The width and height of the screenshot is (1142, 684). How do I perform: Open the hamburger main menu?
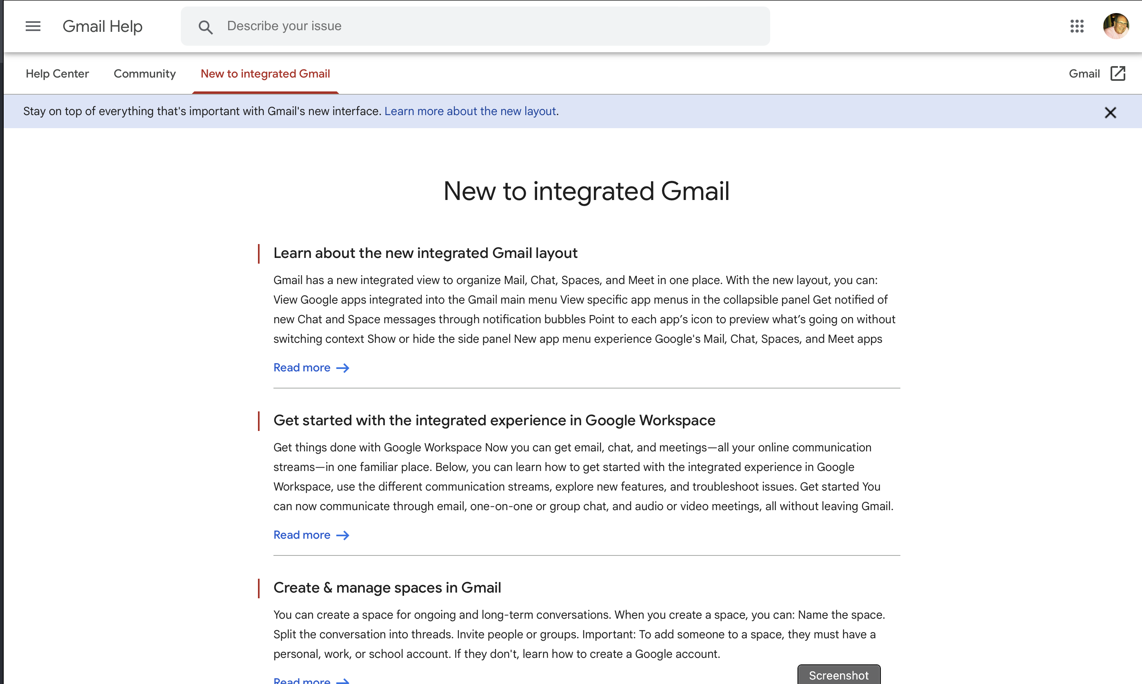pos(33,26)
